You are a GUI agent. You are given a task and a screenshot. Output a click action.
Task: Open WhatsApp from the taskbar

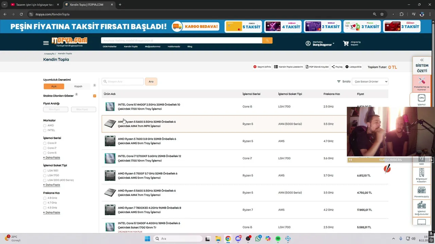[258, 239]
